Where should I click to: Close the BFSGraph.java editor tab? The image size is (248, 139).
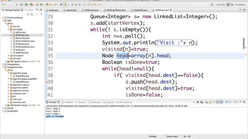pos(171,10)
